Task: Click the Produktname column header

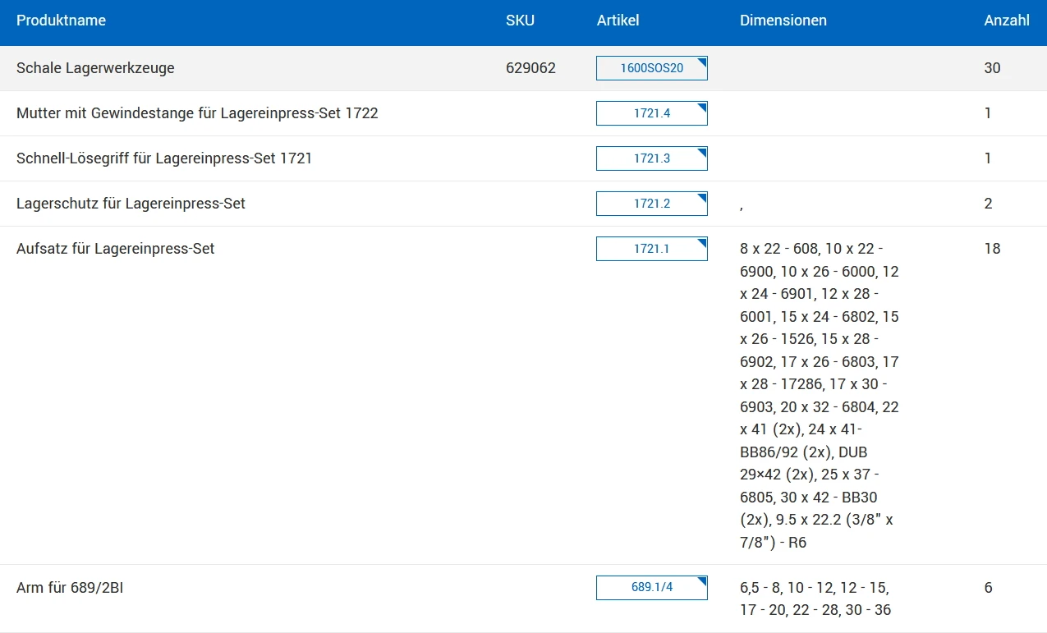Action: tap(61, 21)
